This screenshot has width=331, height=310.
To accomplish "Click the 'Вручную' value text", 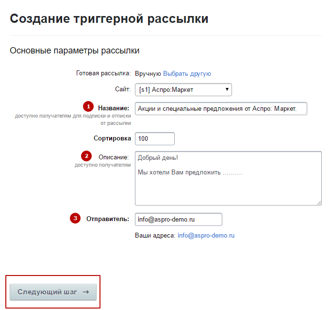I will coord(148,73).
